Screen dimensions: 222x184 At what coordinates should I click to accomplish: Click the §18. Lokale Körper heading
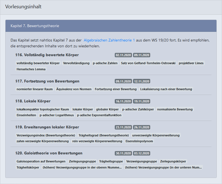(x=33, y=101)
